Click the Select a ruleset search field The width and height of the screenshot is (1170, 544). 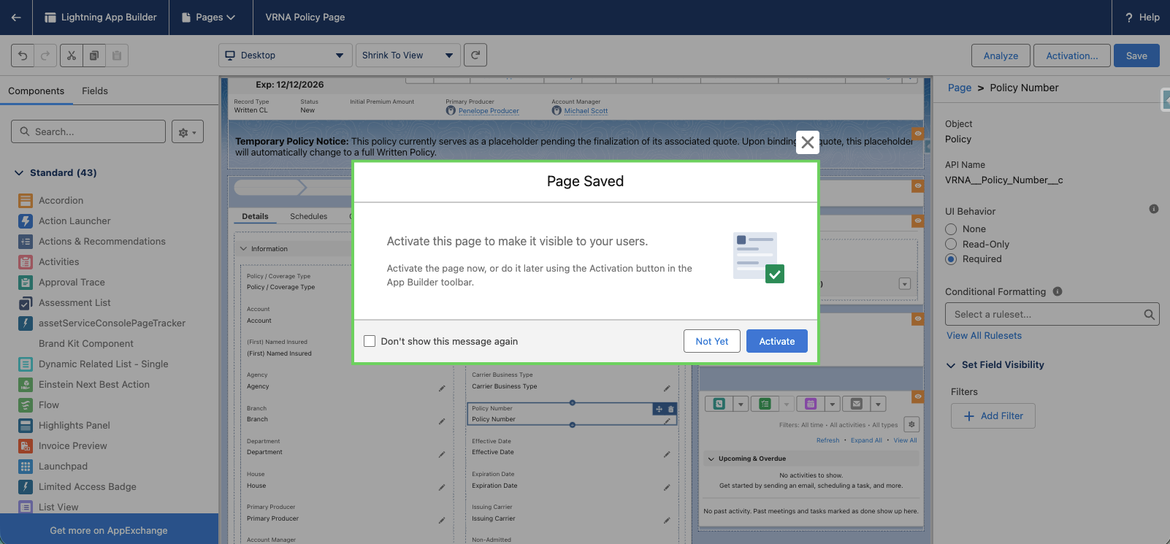coord(1052,314)
